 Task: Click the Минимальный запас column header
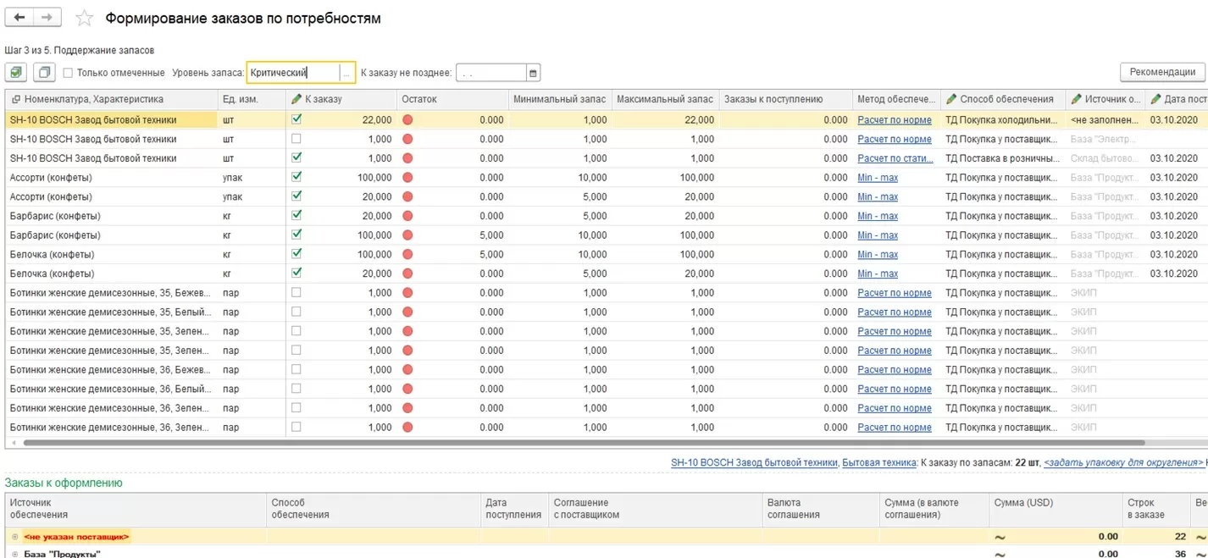click(559, 99)
